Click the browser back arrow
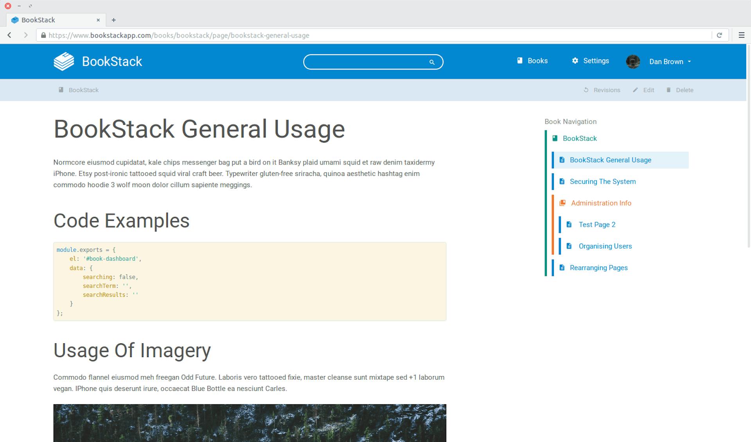The width and height of the screenshot is (751, 442). [x=9, y=35]
